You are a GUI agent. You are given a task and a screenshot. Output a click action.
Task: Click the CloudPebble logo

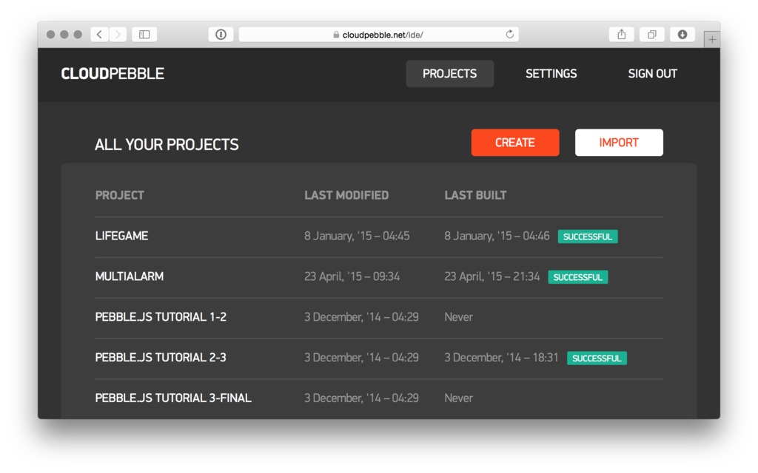[113, 73]
